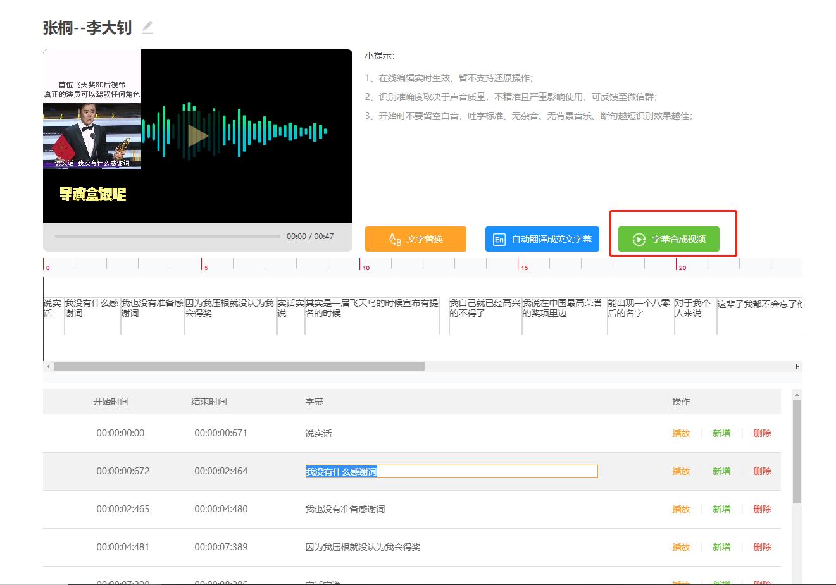Screen dimensions: 836x585
Task: Click 播放 for the 说实话 subtitle row
Action: (681, 433)
